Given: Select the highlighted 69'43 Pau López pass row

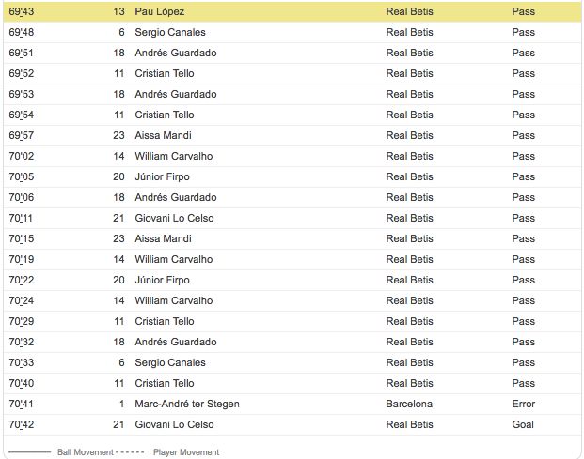Looking at the screenshot, I should click(292, 11).
